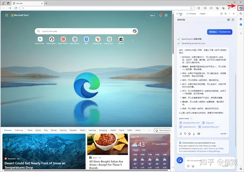Customize sidebar with plus icon
The width and height of the screenshot is (244, 172).
pos(241,33)
